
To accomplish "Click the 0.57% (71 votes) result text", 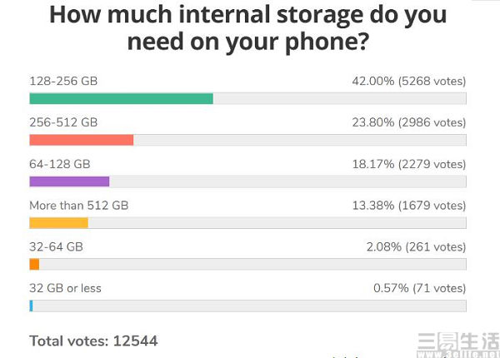I will 418,288.
